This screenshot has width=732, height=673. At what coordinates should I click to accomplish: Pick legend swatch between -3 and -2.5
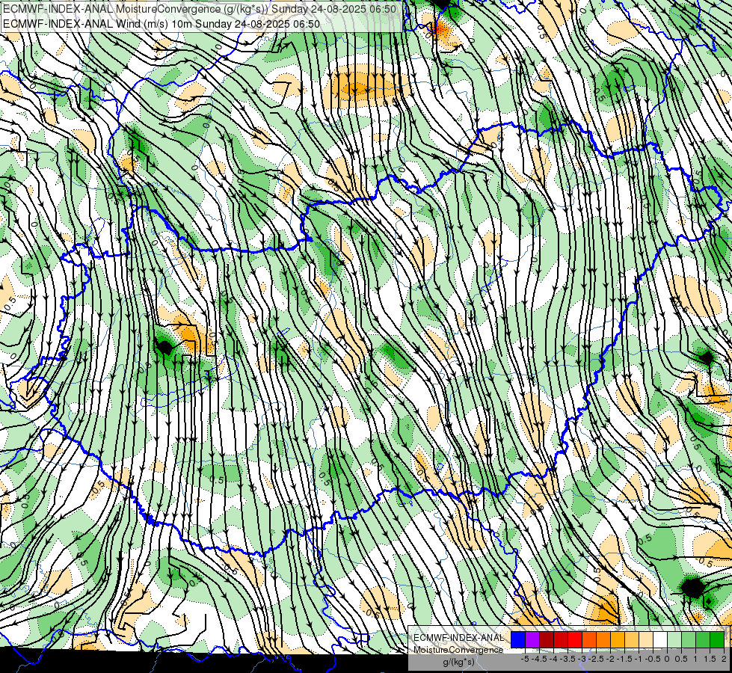click(589, 640)
